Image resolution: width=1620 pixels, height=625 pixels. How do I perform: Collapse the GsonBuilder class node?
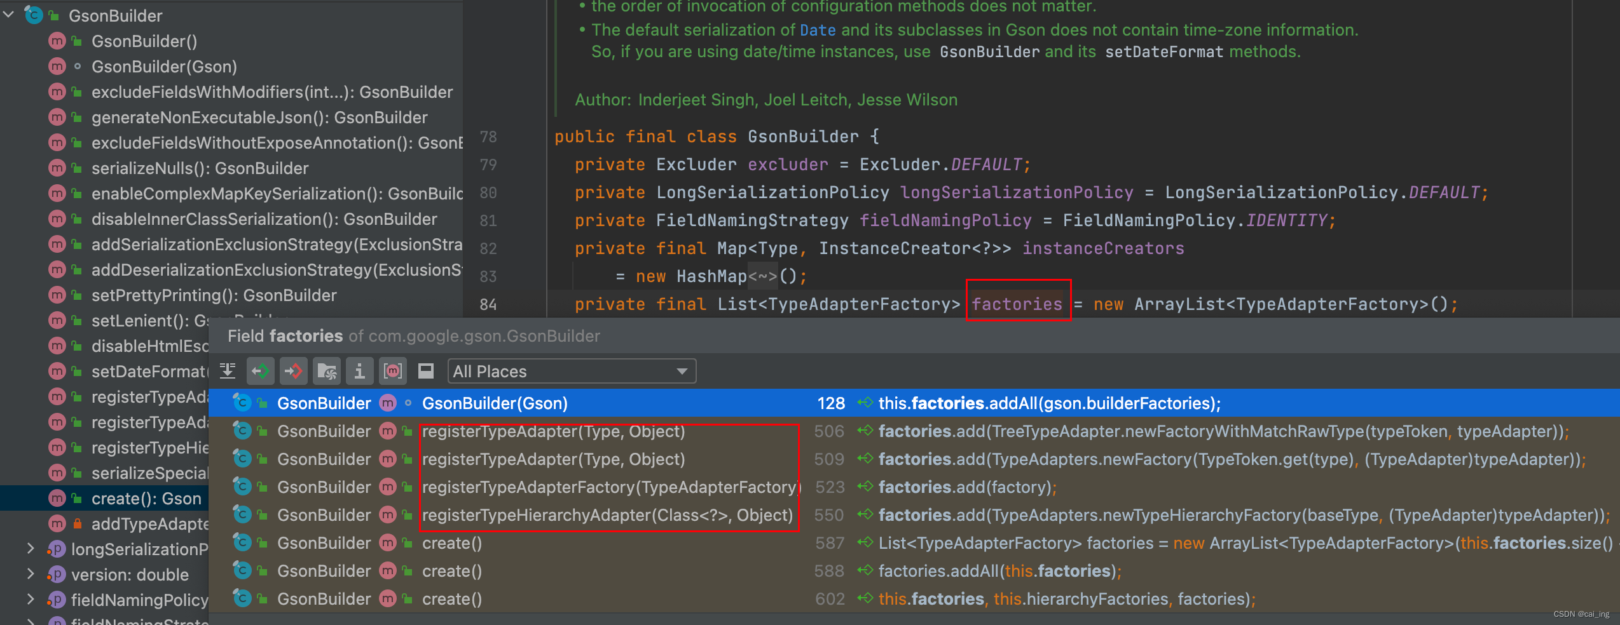tap(9, 15)
